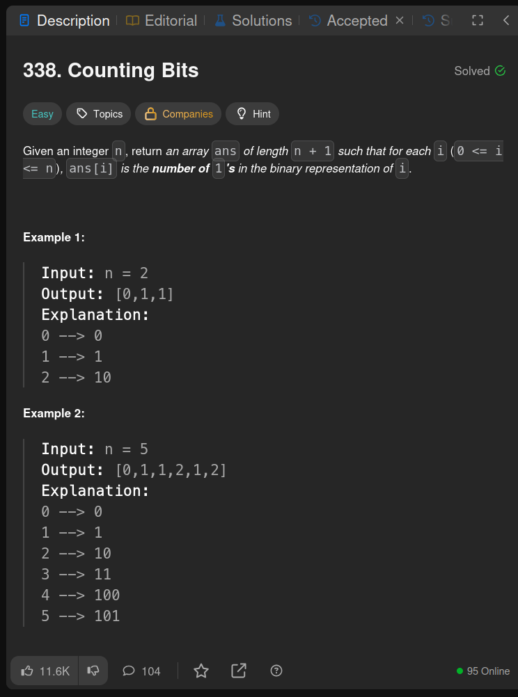Viewport: 518px width, 697px height.
Task: Click the Solved status checkmark
Action: tap(500, 71)
